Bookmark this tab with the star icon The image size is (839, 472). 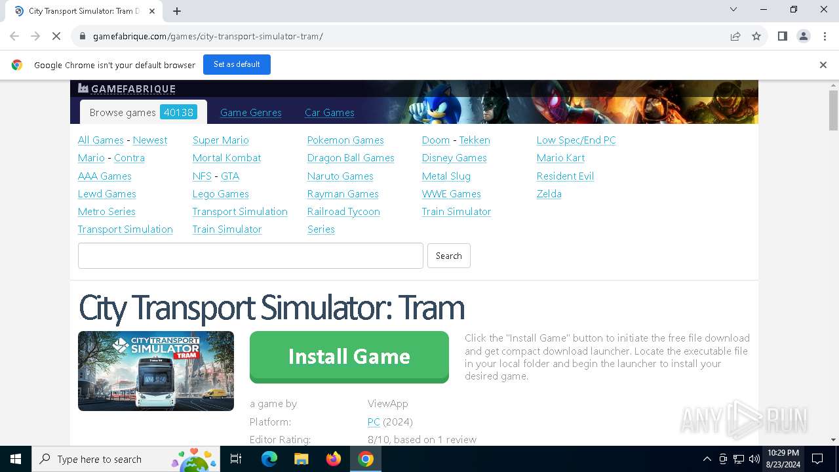tap(756, 36)
